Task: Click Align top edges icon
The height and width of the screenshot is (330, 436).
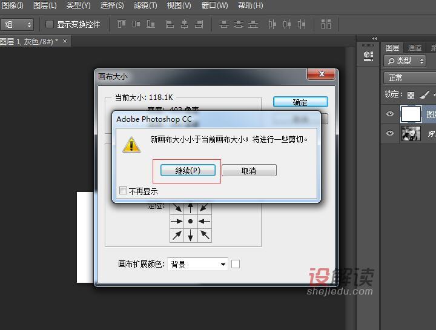Action: pyautogui.click(x=122, y=24)
